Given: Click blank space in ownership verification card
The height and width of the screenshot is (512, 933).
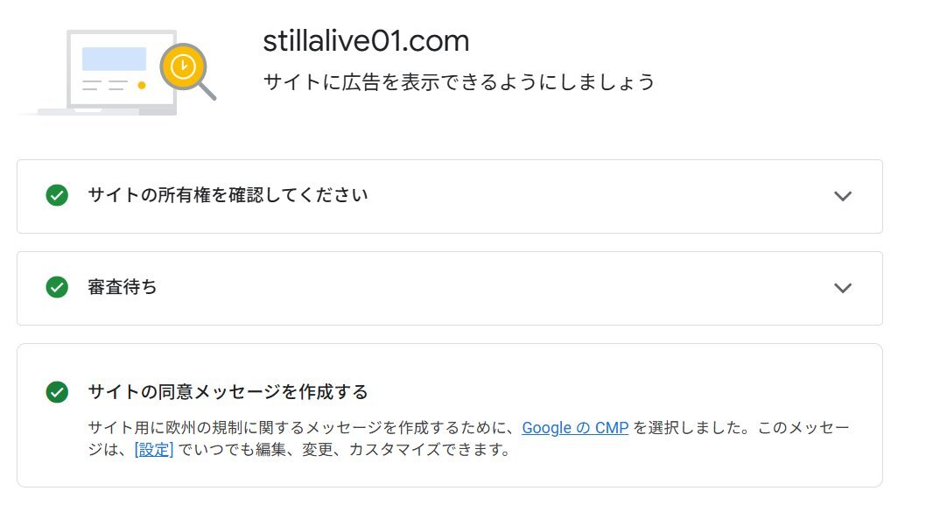Looking at the screenshot, I should click(595, 196).
